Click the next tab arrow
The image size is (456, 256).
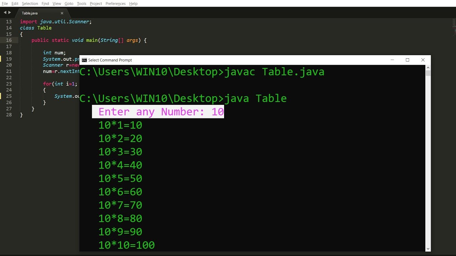(10, 12)
